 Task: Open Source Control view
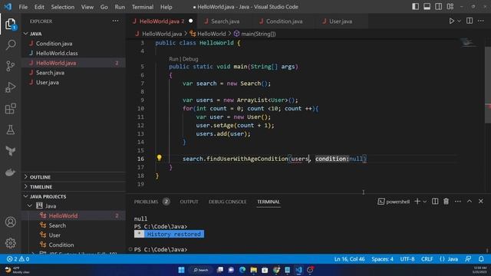pos(10,66)
